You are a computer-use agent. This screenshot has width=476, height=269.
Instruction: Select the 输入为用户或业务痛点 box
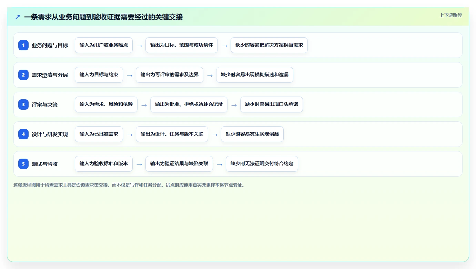tap(104, 45)
